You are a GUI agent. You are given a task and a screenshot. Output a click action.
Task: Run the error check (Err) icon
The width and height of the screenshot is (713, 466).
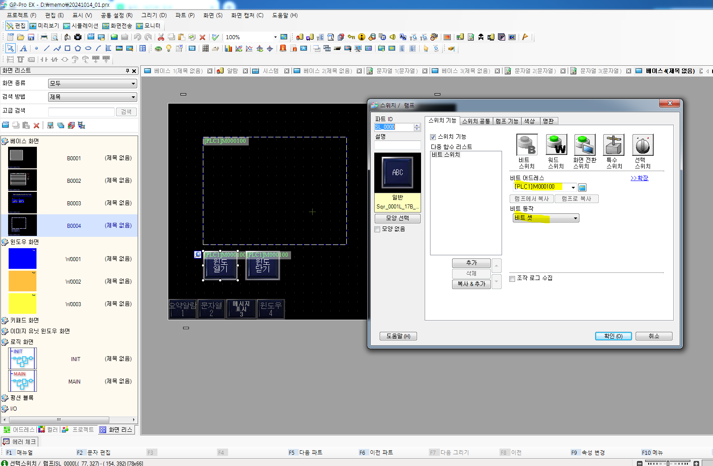[x=215, y=37]
